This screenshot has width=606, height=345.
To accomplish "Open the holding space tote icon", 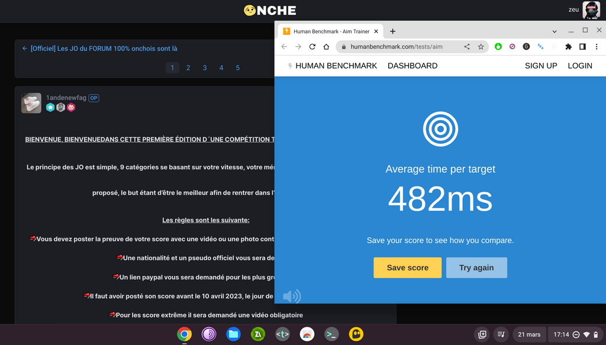I will pos(482,334).
